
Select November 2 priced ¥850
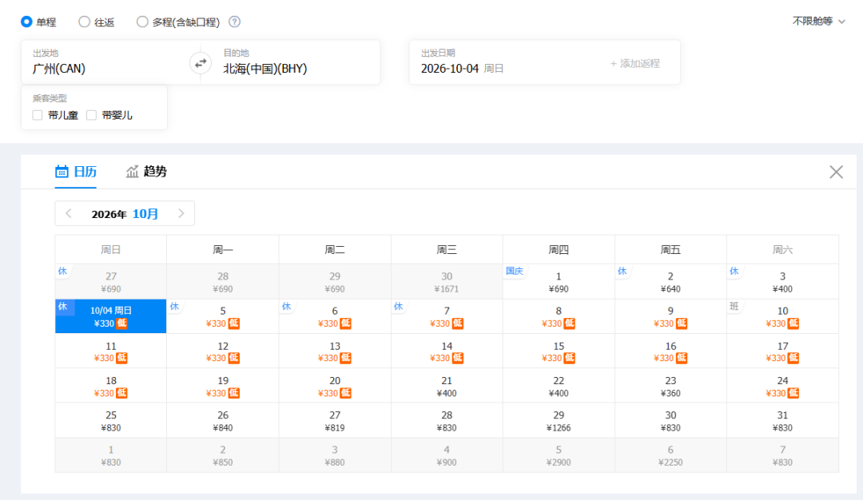[x=223, y=455]
